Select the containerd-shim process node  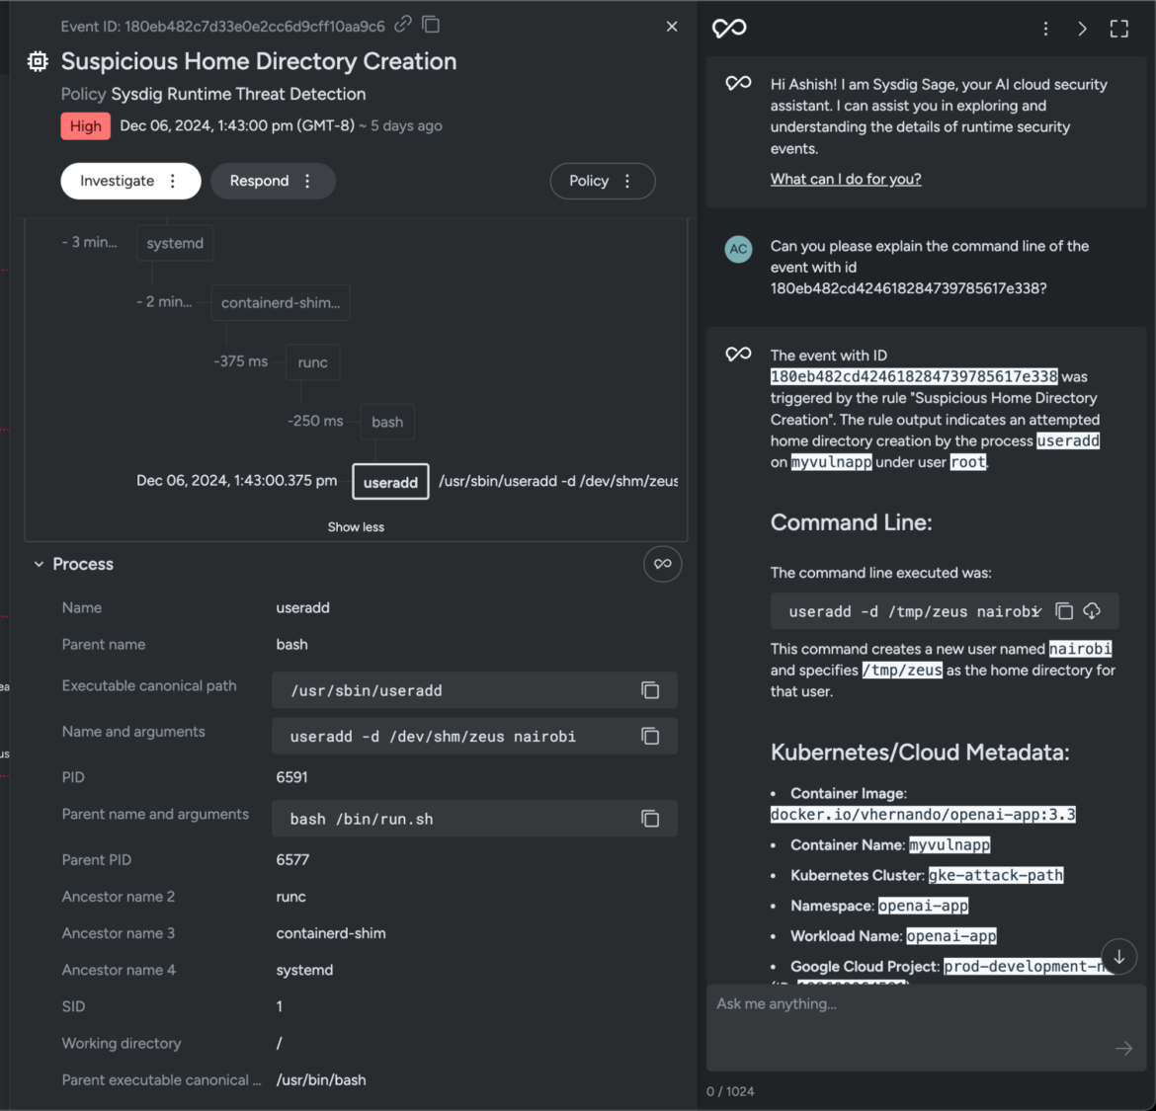pos(281,303)
